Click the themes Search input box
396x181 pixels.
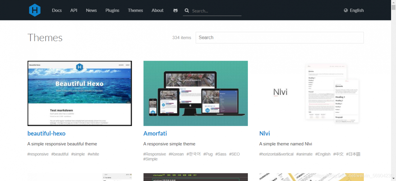[x=280, y=37]
